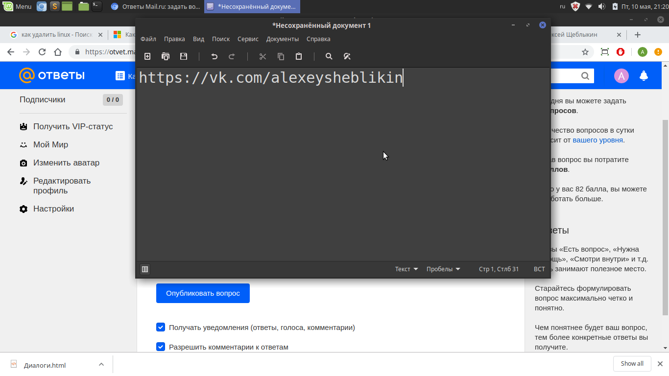This screenshot has width=669, height=376.
Task: Click the text editor document area
Action: click(x=343, y=164)
